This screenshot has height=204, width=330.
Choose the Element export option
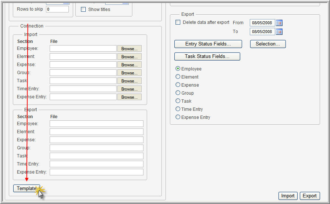pos(178,77)
